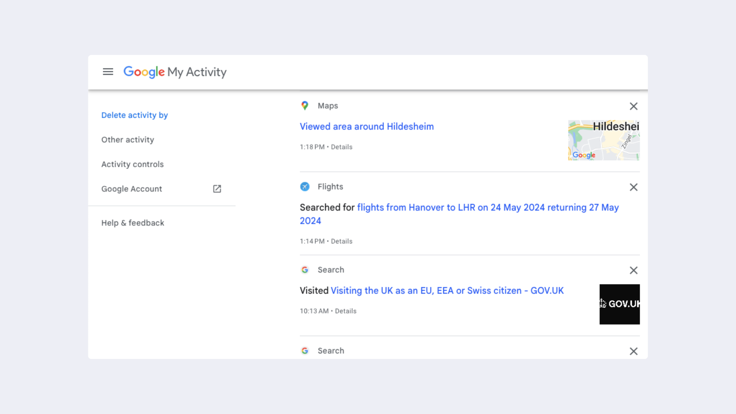Click Search label on bottom entry

[x=331, y=351]
